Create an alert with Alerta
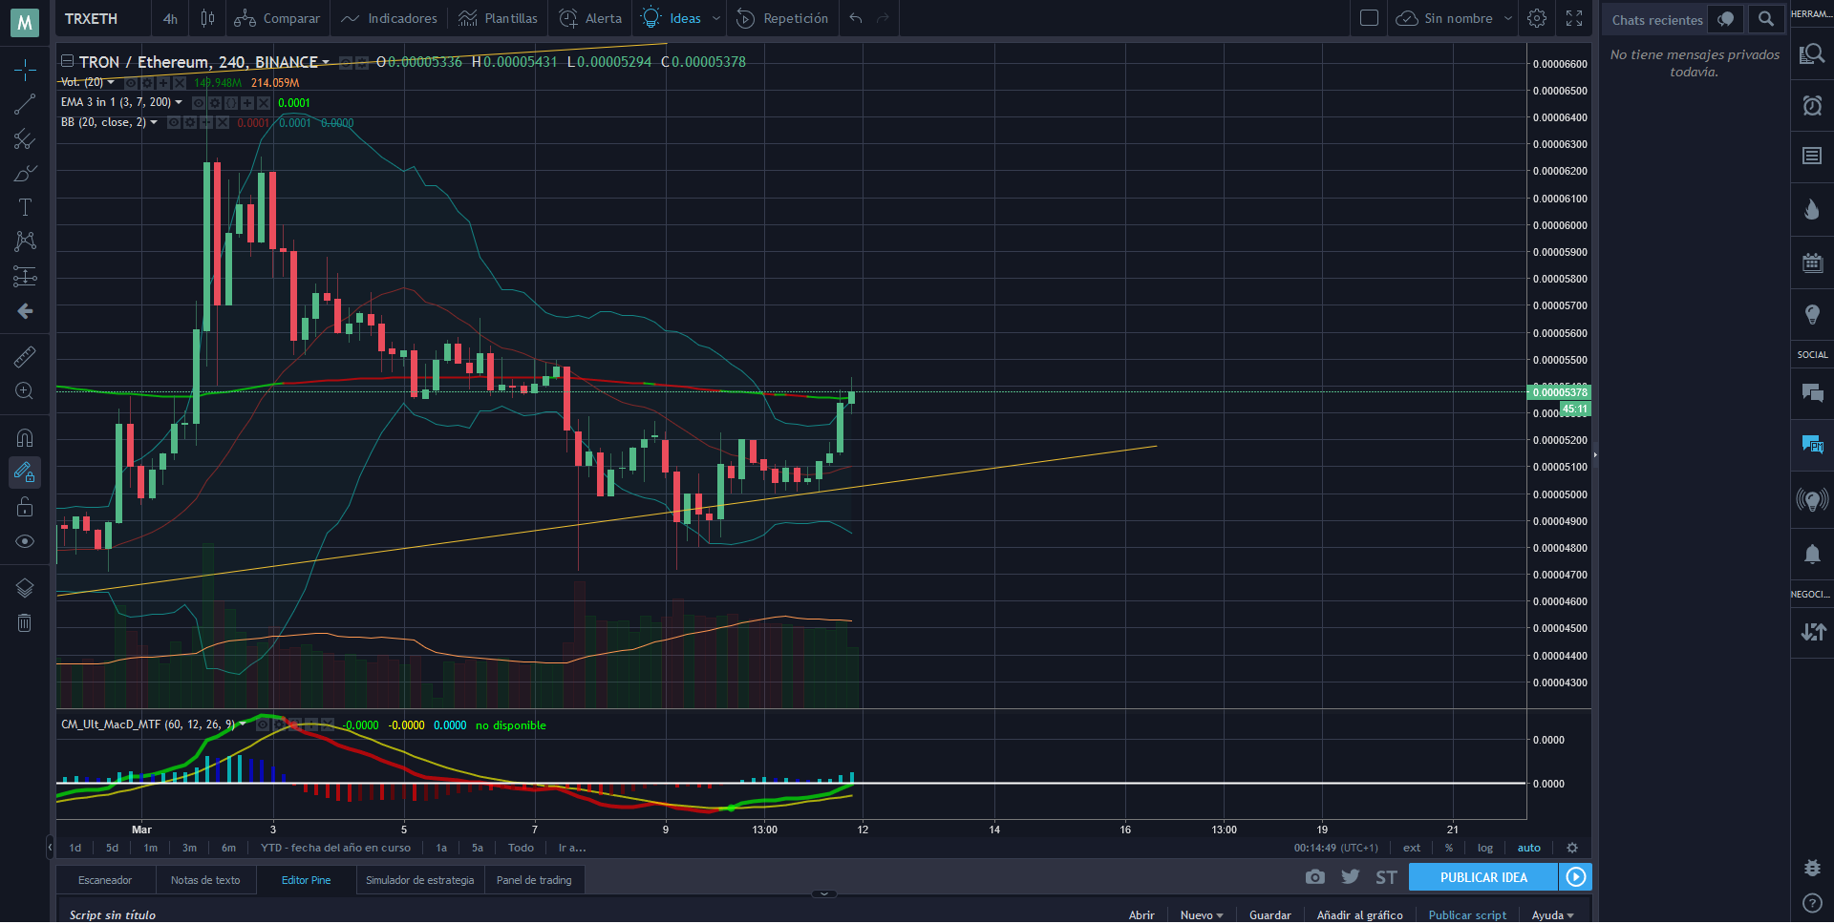Image resolution: width=1834 pixels, height=924 pixels. [590, 18]
